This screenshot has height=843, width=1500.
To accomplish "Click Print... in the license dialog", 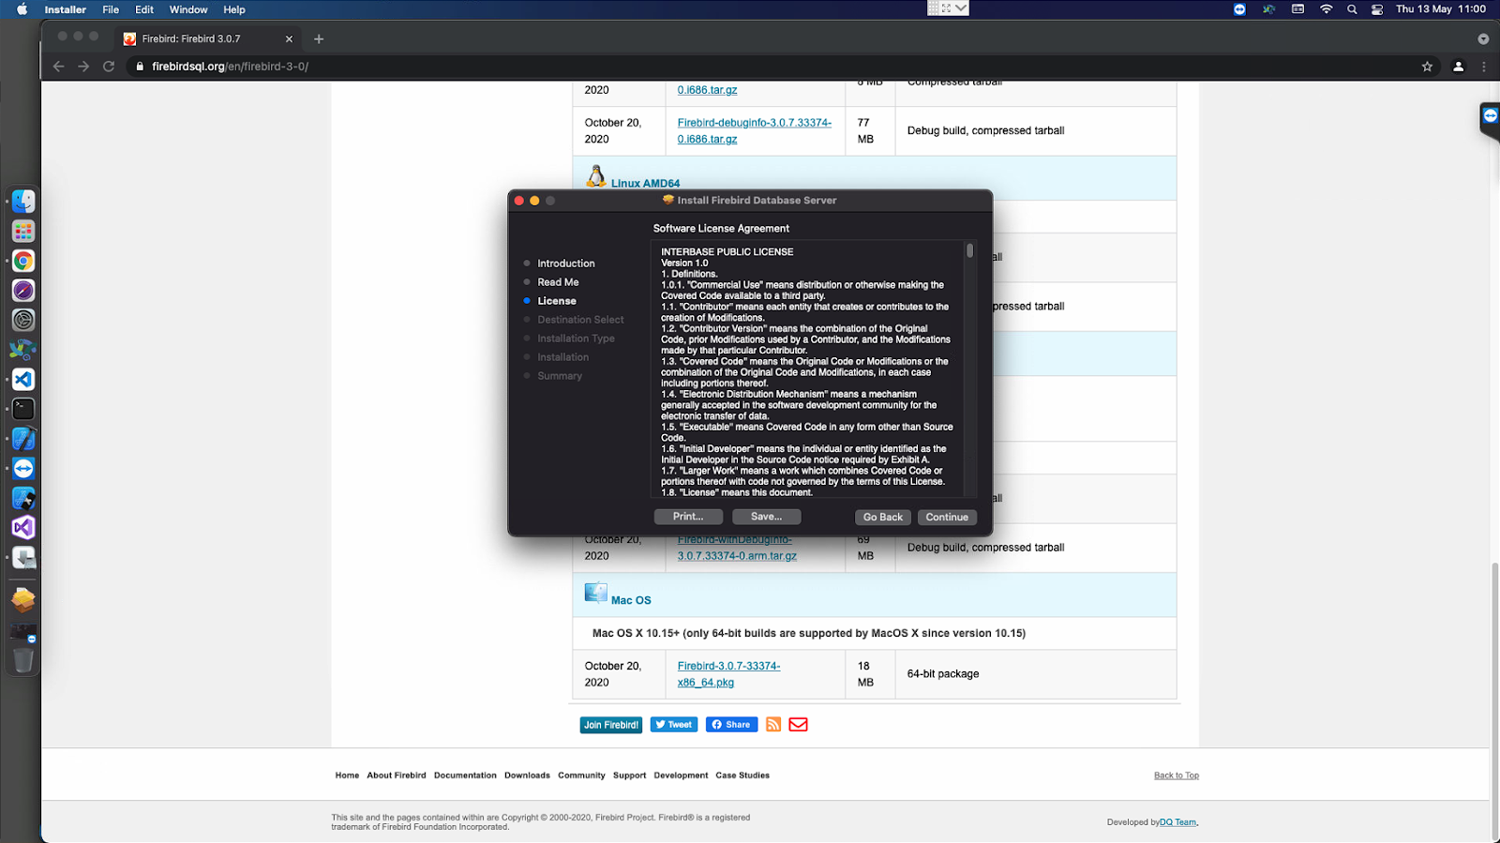I will 688,517.
